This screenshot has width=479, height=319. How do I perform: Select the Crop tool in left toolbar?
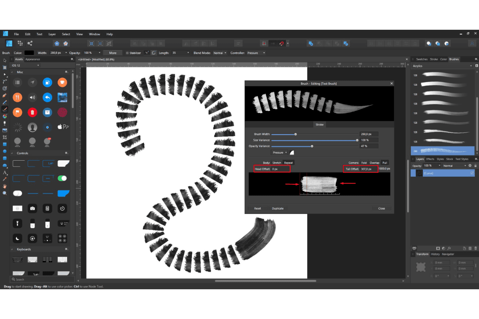pyautogui.click(x=5, y=137)
